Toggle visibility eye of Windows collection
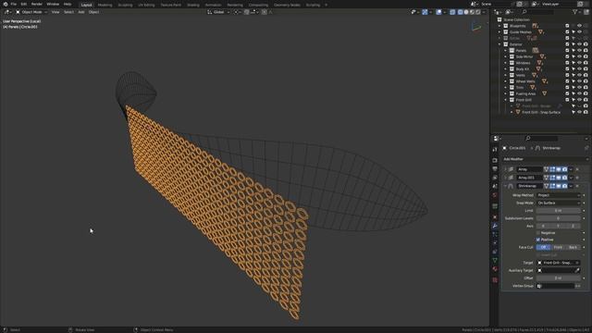This screenshot has width=592, height=333. point(580,63)
